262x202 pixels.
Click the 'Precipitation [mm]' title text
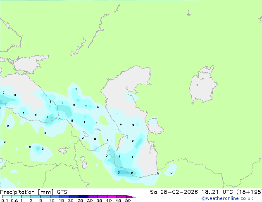(x=26, y=192)
